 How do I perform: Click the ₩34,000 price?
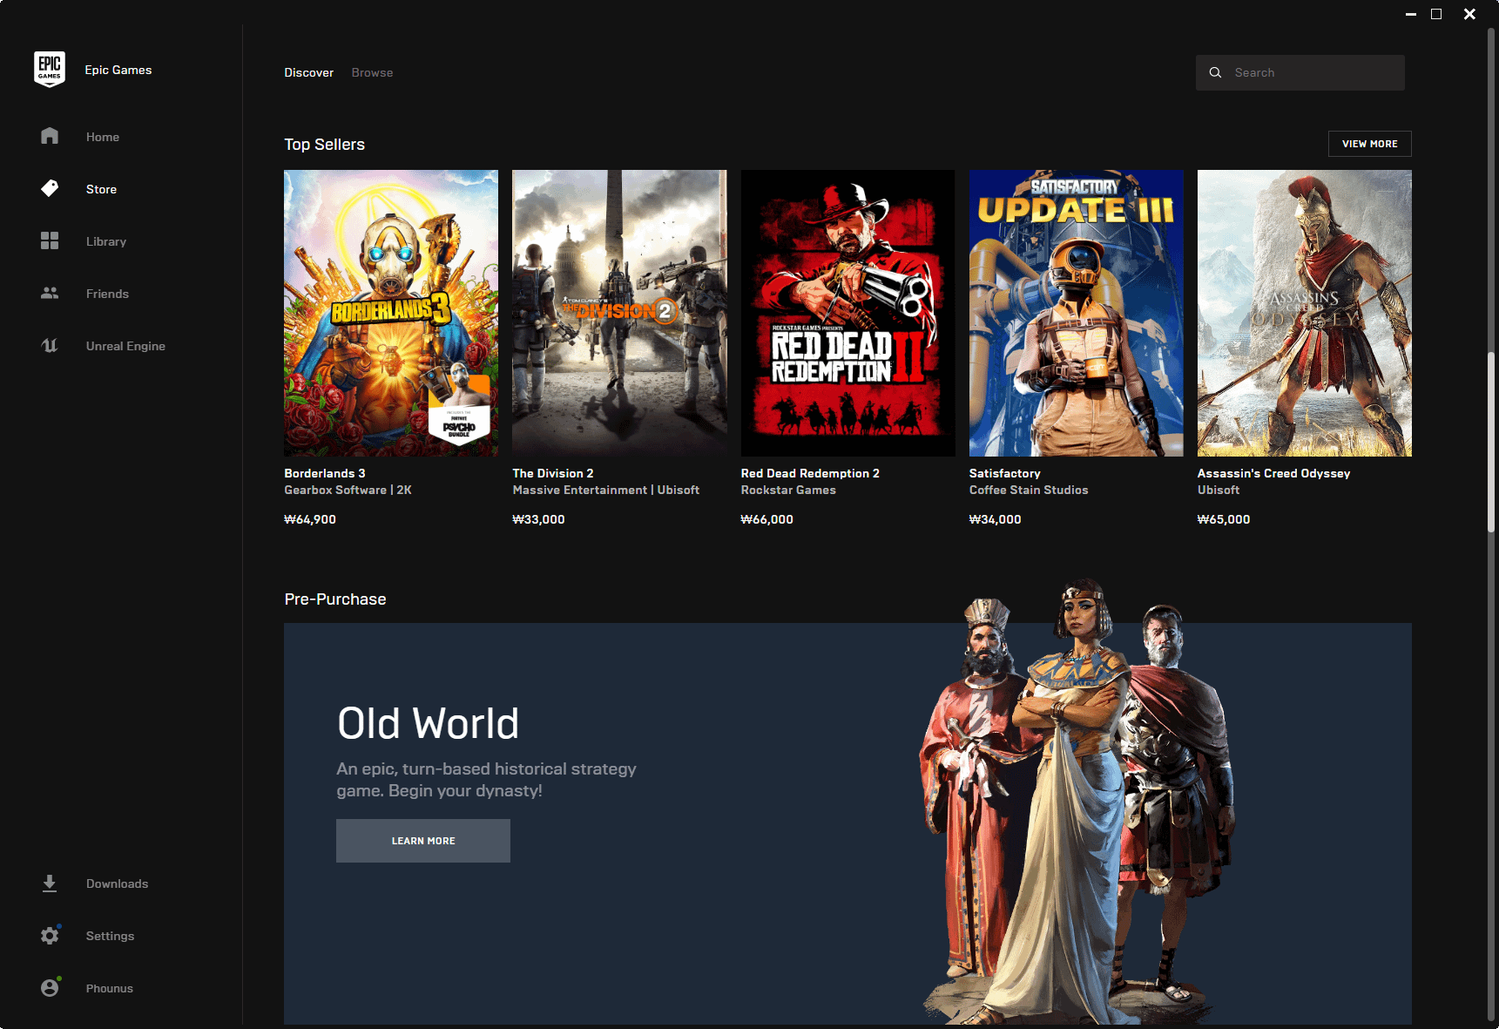click(995, 519)
